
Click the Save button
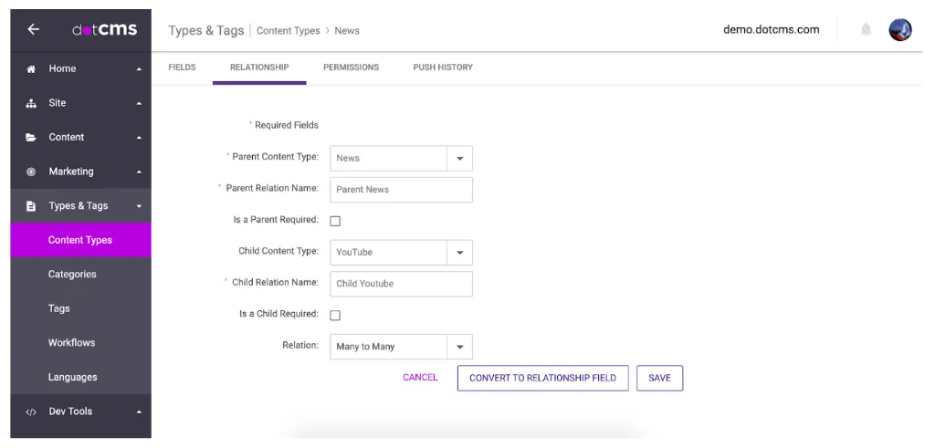(x=659, y=379)
